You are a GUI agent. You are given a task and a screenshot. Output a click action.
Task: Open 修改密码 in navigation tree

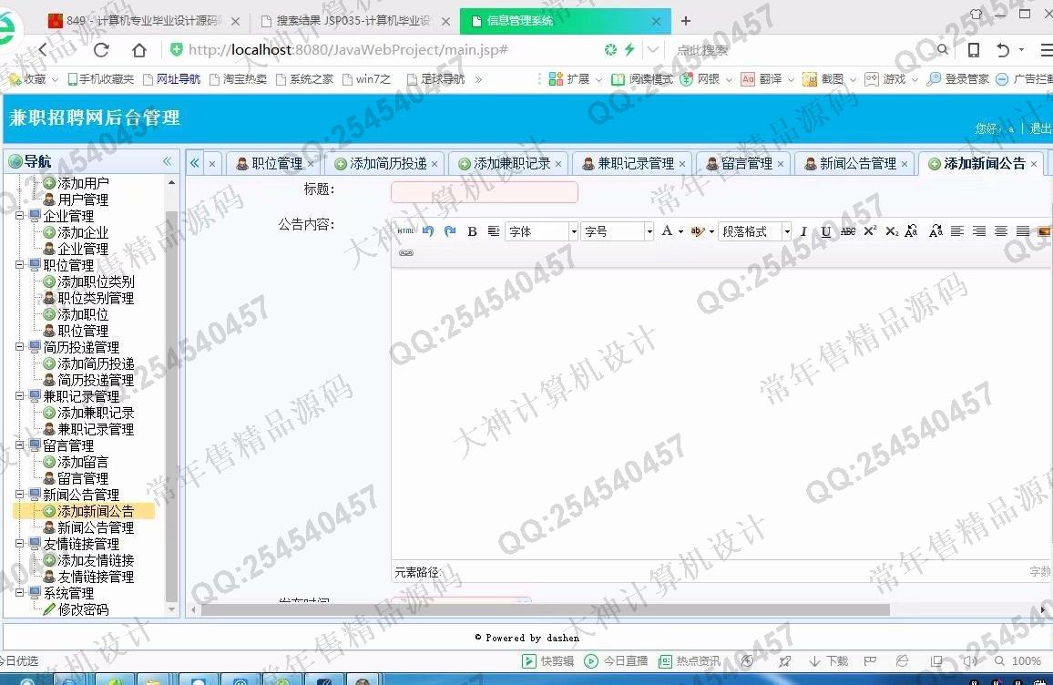click(83, 609)
